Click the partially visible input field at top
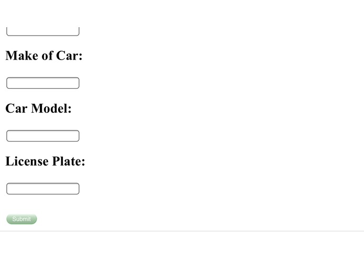The width and height of the screenshot is (364, 258). 43,31
